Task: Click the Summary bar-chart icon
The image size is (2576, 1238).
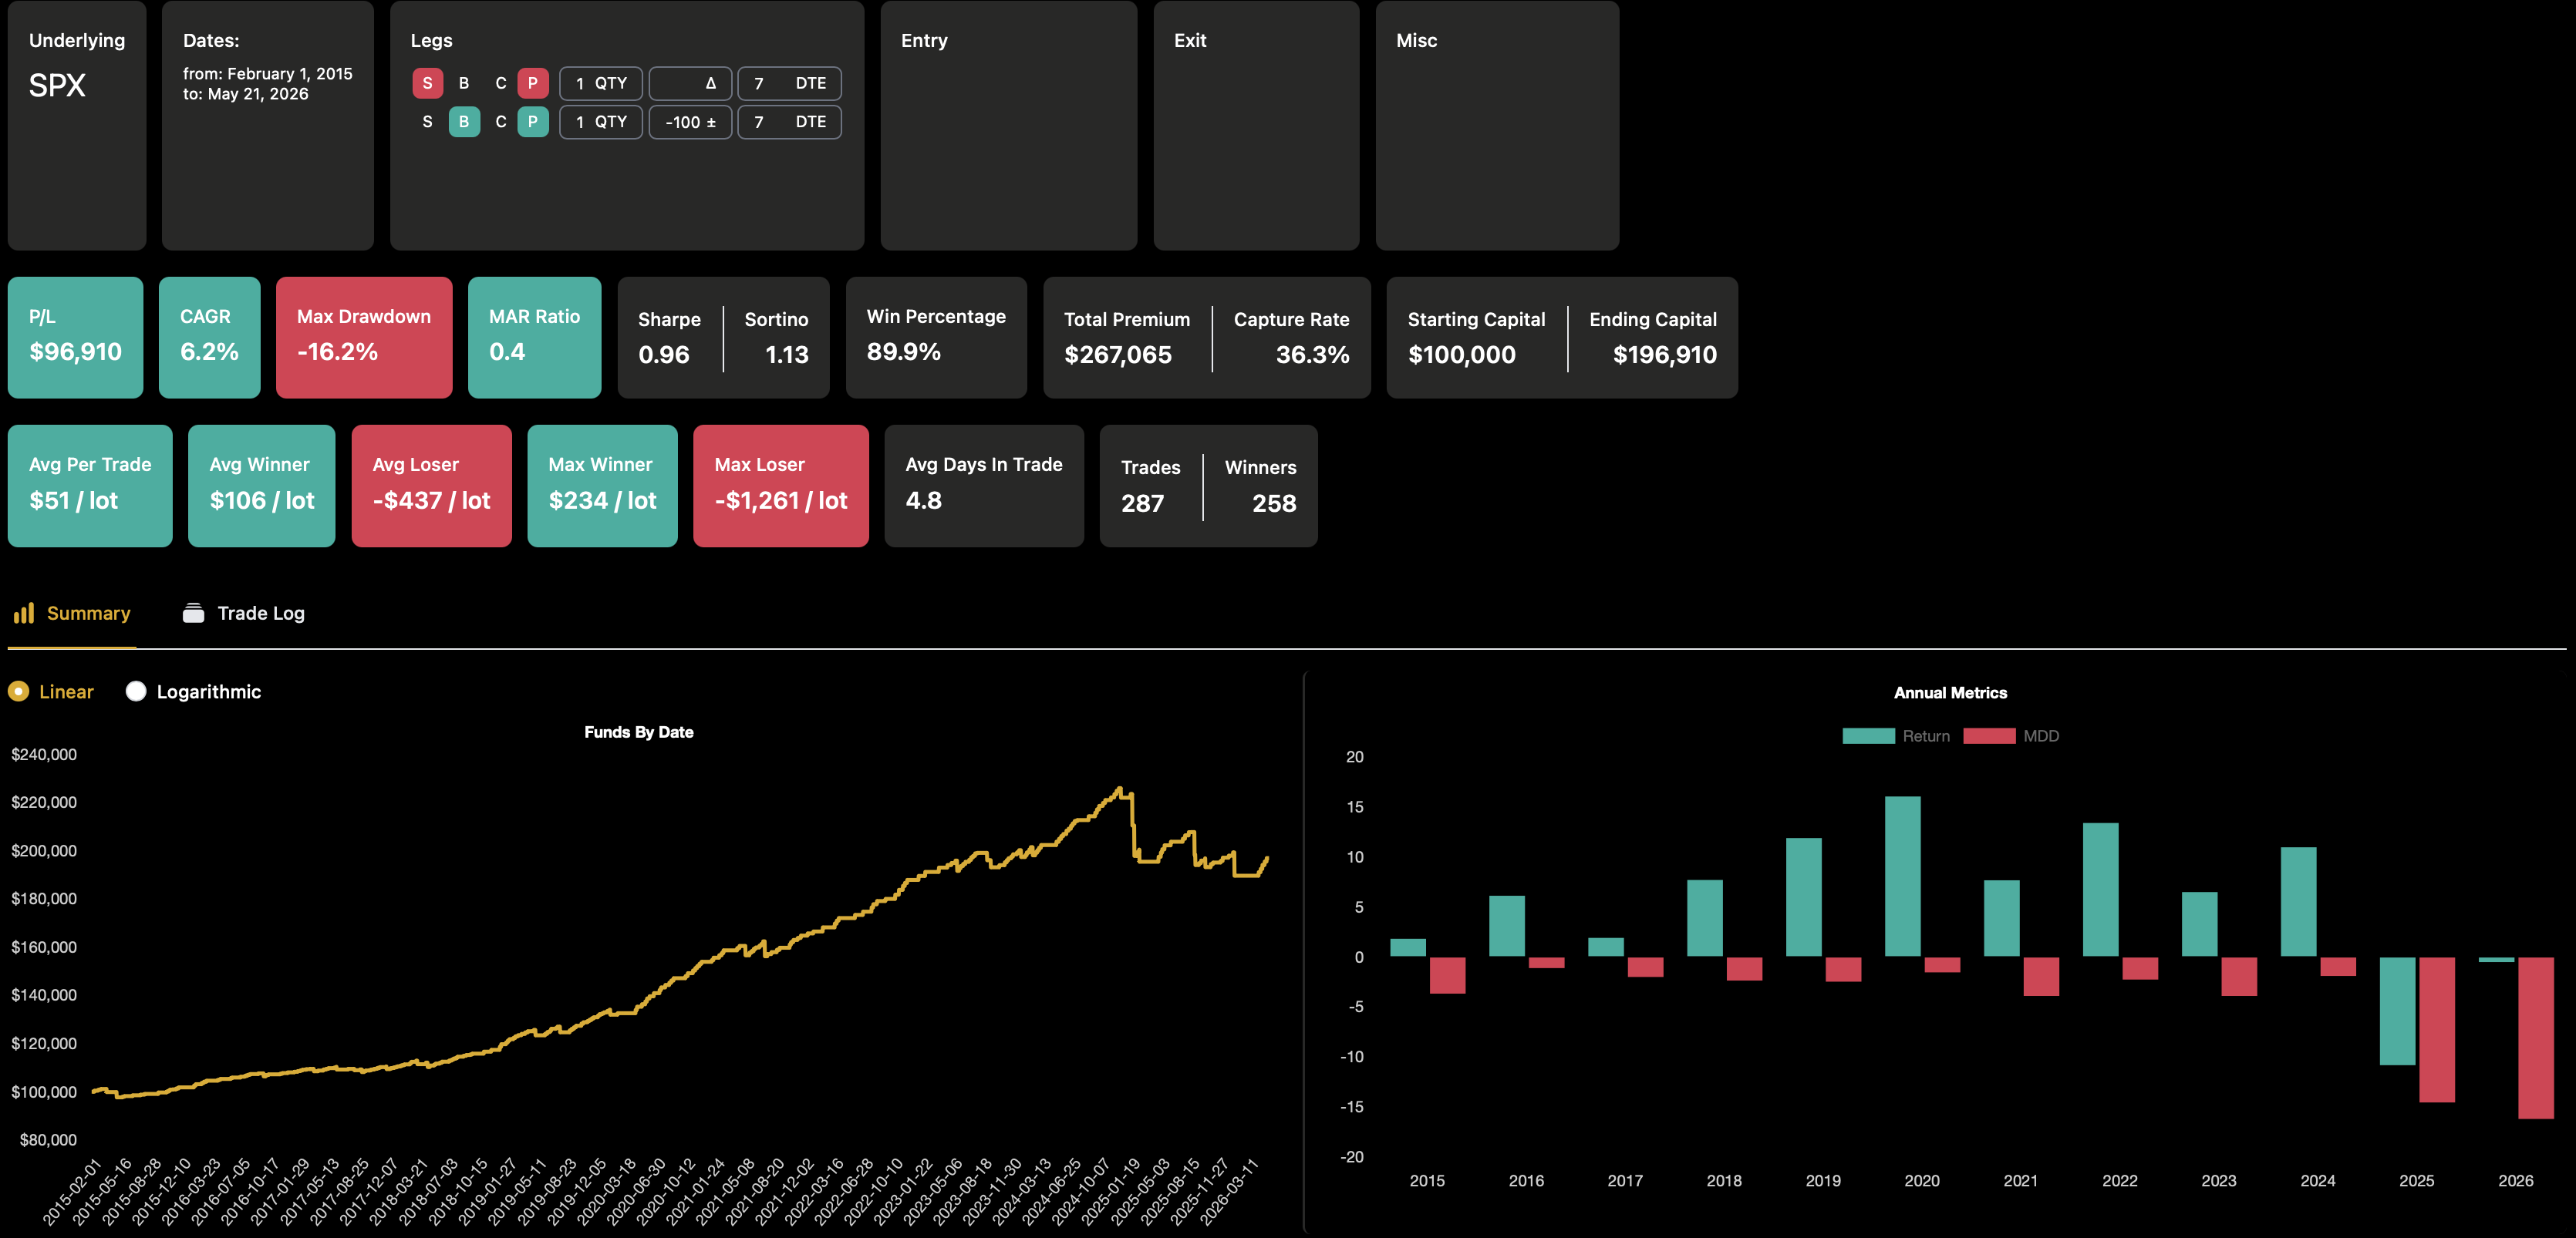Action: click(x=24, y=613)
